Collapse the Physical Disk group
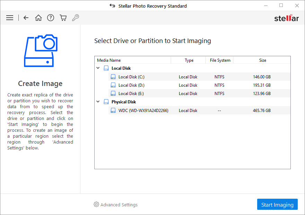The height and width of the screenshot is (215, 305). 98,102
